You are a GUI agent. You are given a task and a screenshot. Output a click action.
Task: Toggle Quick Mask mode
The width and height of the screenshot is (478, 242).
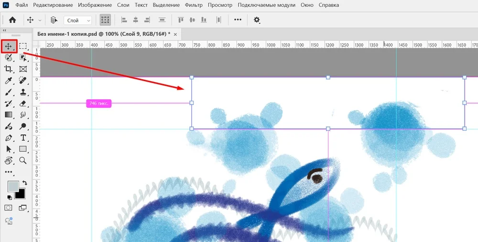coord(9,208)
